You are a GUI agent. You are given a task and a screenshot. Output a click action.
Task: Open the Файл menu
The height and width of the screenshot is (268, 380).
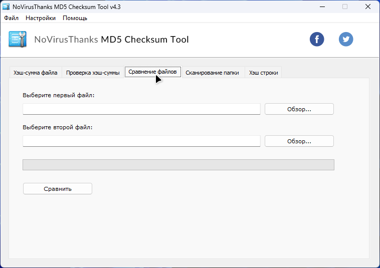click(x=11, y=18)
